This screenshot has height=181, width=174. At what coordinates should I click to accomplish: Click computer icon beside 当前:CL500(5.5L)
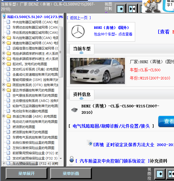[4, 17]
